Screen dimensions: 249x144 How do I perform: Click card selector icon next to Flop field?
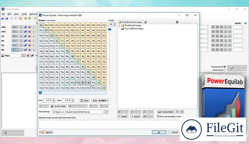click(x=24, y=56)
